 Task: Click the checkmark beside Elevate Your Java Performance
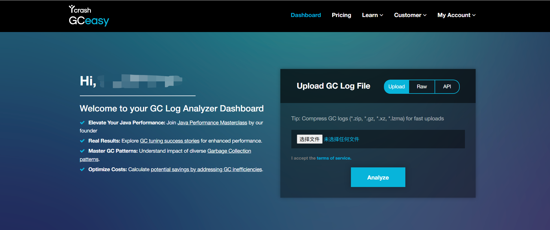click(x=82, y=123)
